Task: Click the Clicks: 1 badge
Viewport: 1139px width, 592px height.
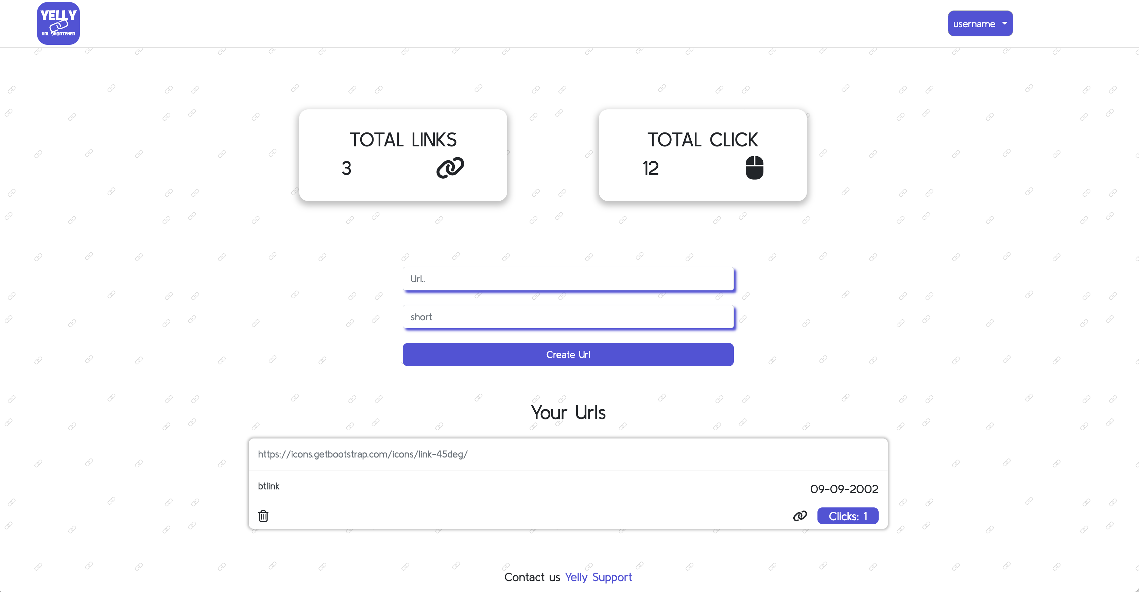Action: [x=848, y=516]
